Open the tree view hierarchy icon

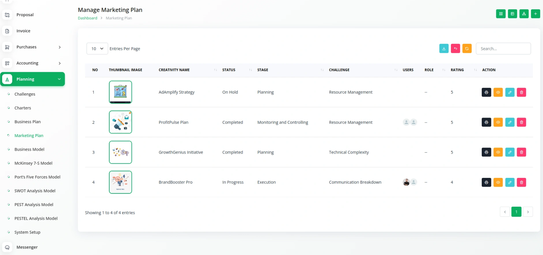524,14
